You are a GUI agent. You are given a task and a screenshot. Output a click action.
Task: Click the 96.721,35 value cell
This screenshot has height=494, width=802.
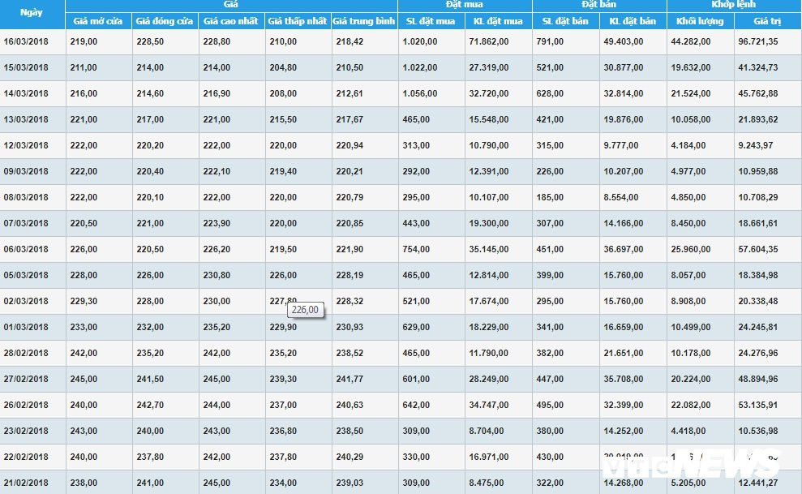[758, 41]
